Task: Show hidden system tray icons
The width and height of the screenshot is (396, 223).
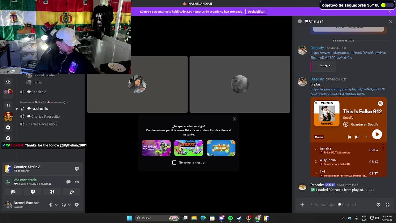Action: click(x=343, y=218)
